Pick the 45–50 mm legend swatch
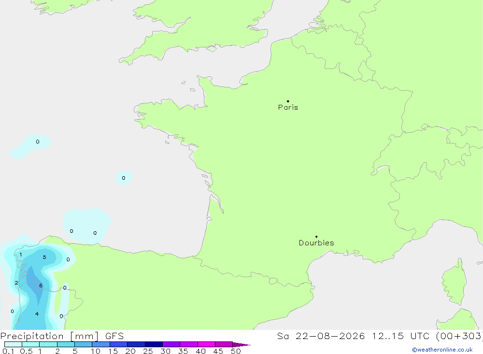Image resolution: width=483 pixels, height=354 pixels. click(224, 344)
